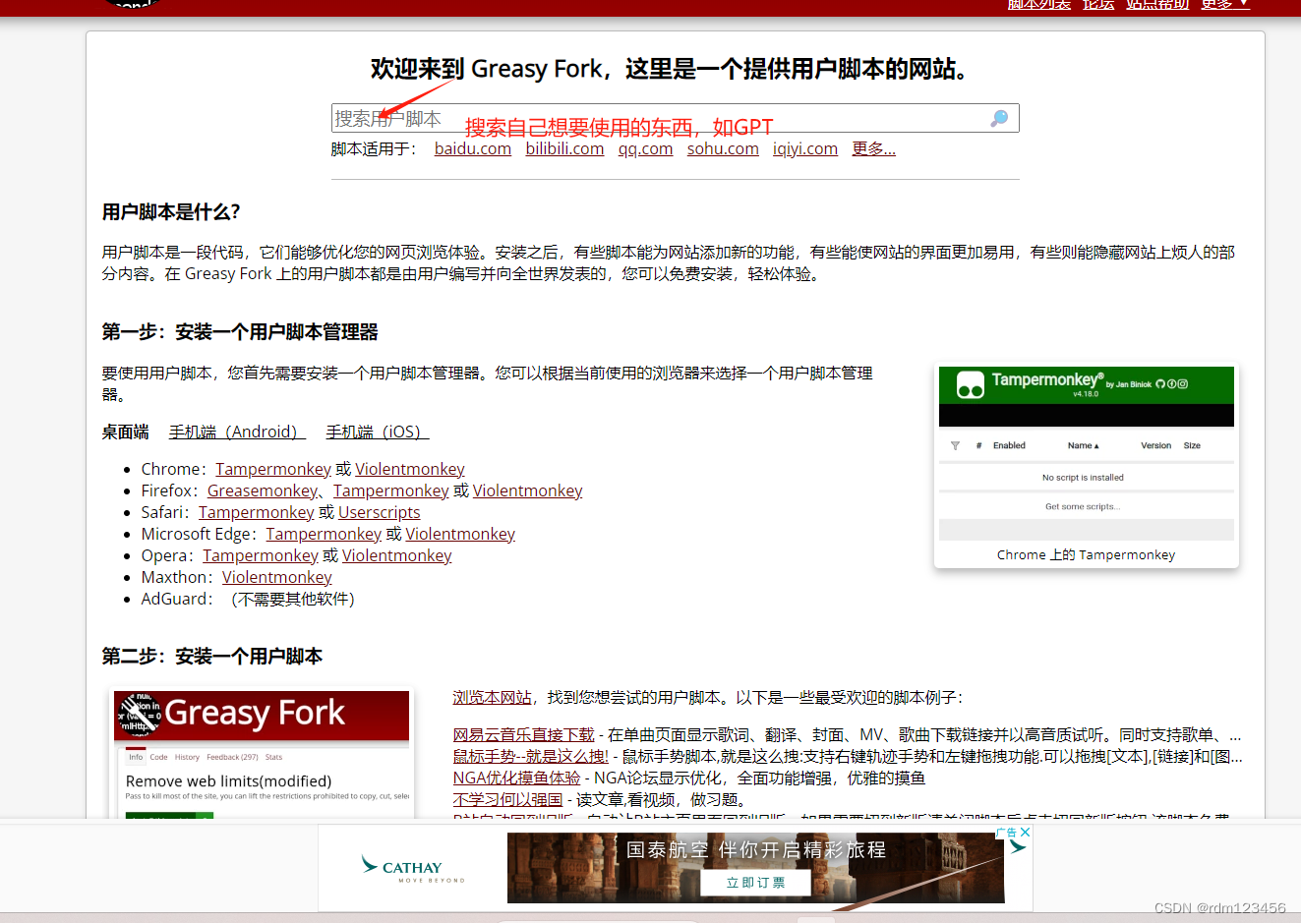This screenshot has height=923, width=1301.
Task: Click Violentmonkey link in Chrome row
Action: [x=410, y=469]
